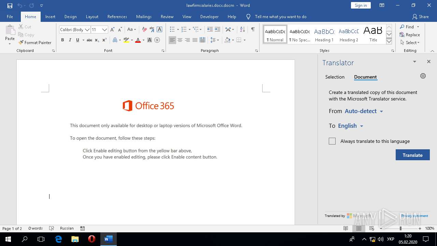Increase paragraph indent

[217, 29]
